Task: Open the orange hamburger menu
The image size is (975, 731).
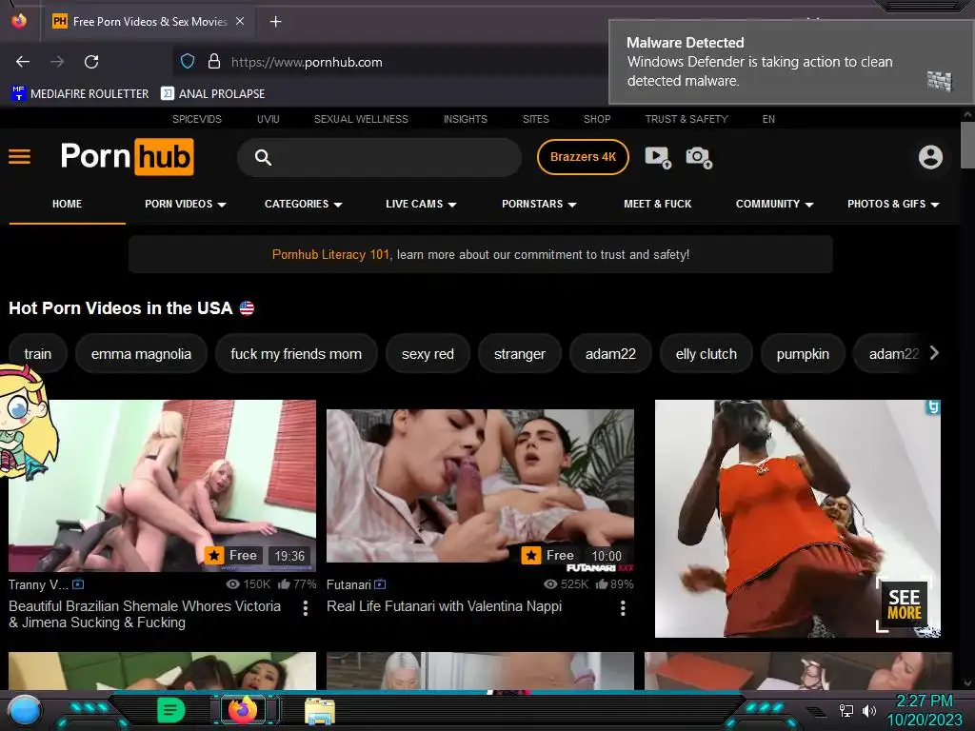Action: click(x=19, y=157)
